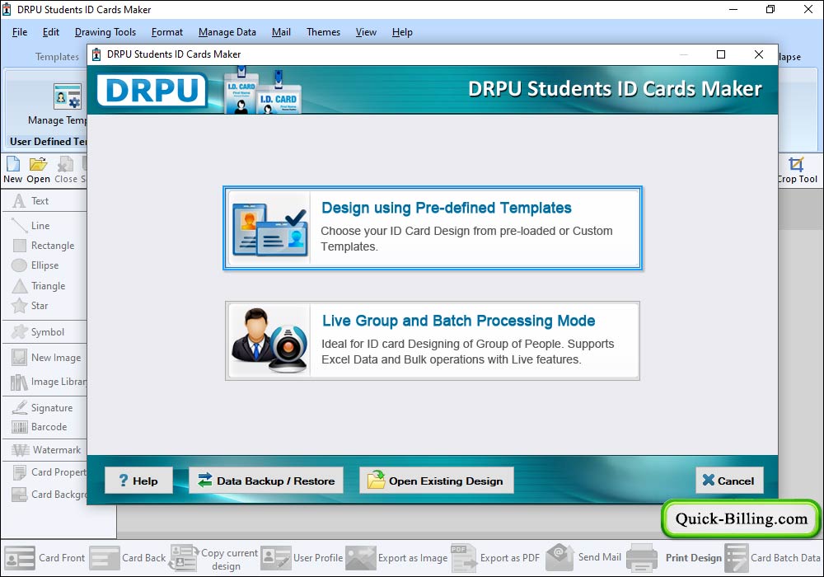The width and height of the screenshot is (824, 577).
Task: Select the Text tool icon
Action: [x=19, y=201]
